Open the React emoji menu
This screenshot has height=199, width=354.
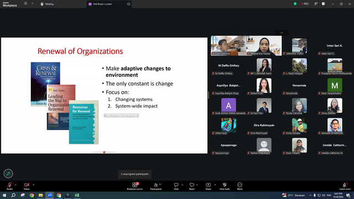pyautogui.click(x=192, y=186)
